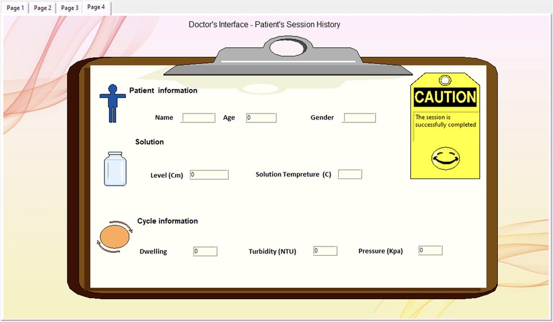
Task: Focus the Pressure (Kpa) input field
Action: 430,251
